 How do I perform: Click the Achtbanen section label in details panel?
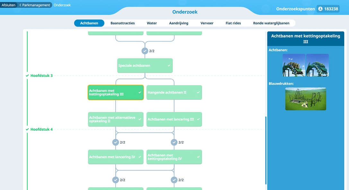278,50
